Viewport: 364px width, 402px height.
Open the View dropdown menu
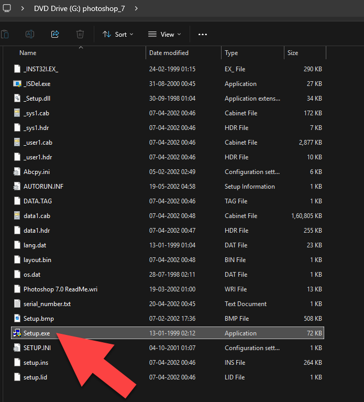click(x=164, y=35)
